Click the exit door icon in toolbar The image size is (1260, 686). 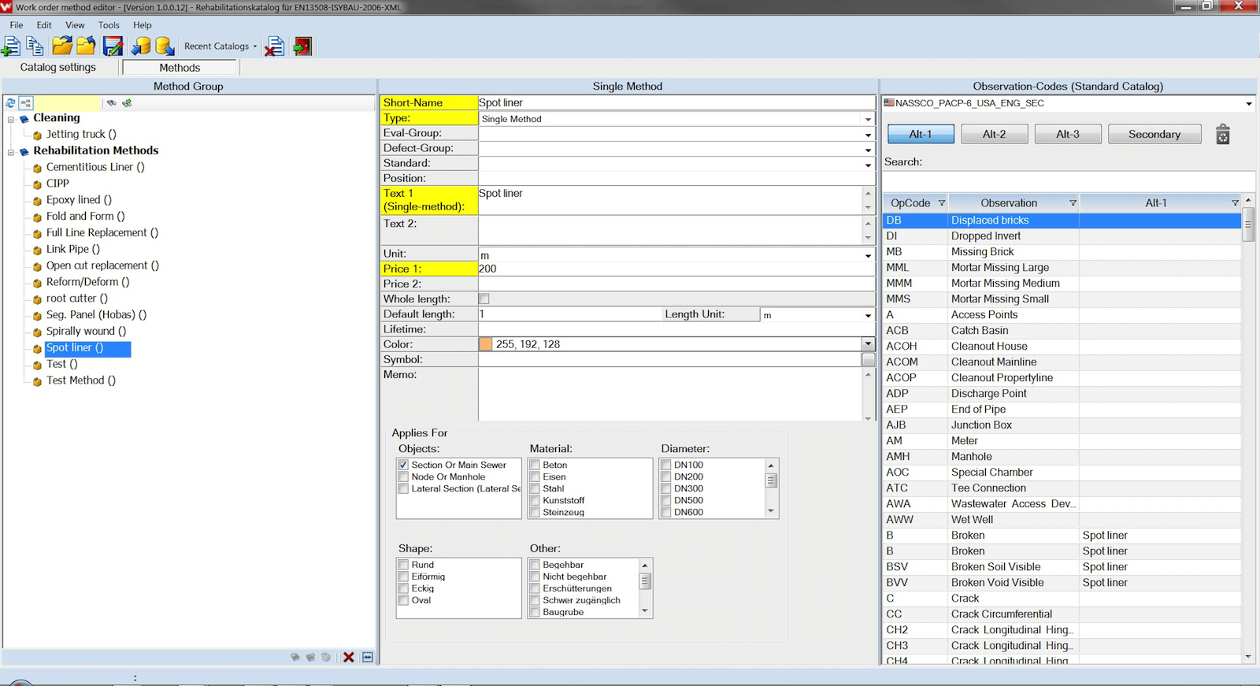click(302, 46)
